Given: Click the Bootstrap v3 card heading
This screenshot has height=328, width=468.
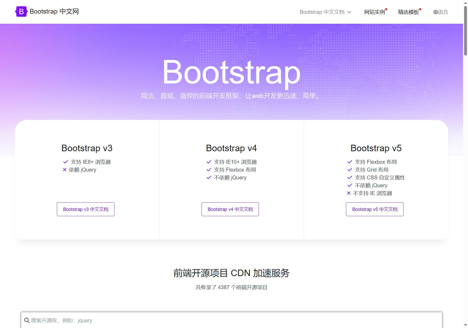Looking at the screenshot, I should tap(87, 148).
